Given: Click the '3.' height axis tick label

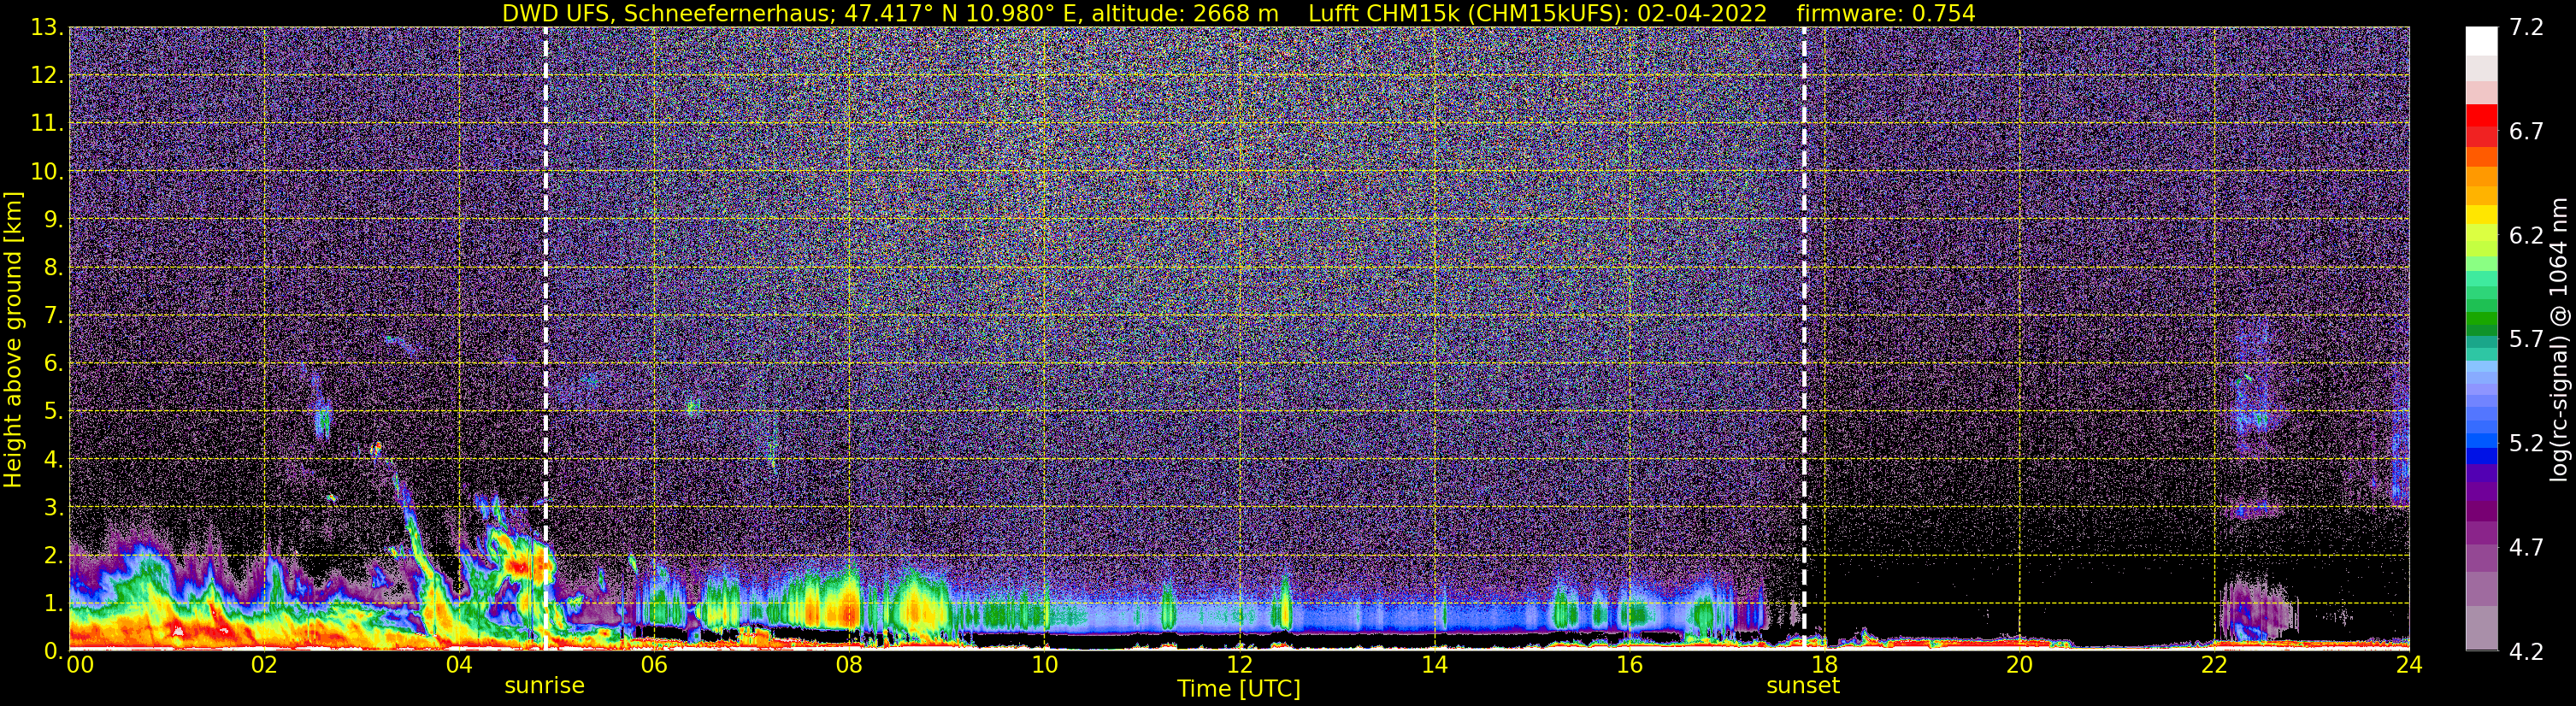Looking at the screenshot, I should pos(54,507).
